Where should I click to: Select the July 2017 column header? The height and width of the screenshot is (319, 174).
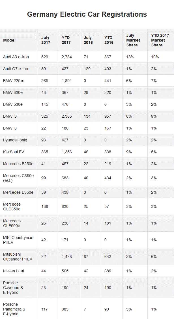coord(46,40)
